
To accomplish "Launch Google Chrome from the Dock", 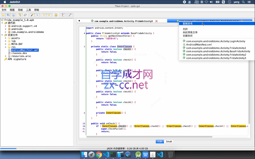I will pos(99,154).
